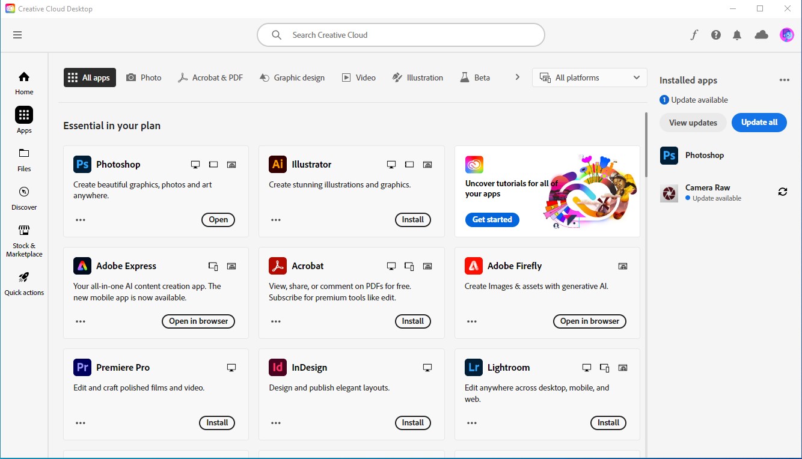Click the 'Update available' text under Camera Raw
The width and height of the screenshot is (802, 459).
[717, 198]
